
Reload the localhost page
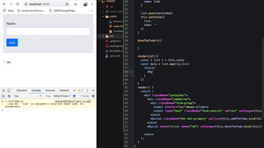[x=18, y=4]
